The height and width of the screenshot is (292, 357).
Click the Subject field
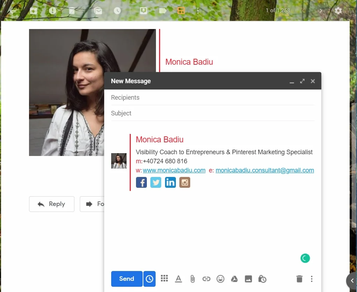click(x=213, y=113)
